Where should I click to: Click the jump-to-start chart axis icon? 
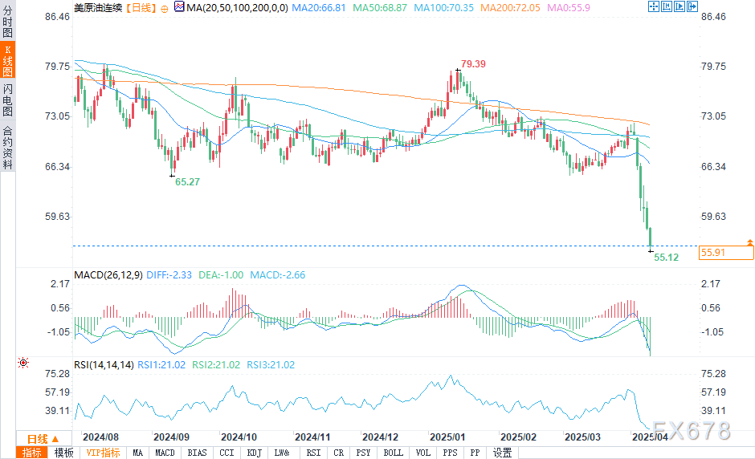pyautogui.click(x=667, y=6)
